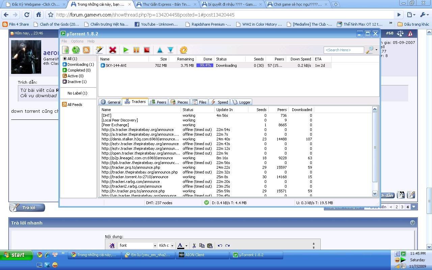Select No Label (1) entry

pos(77,93)
